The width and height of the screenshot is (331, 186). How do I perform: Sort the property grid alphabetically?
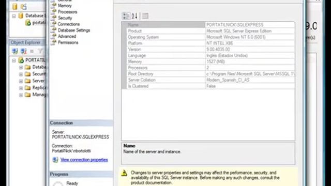click(134, 16)
